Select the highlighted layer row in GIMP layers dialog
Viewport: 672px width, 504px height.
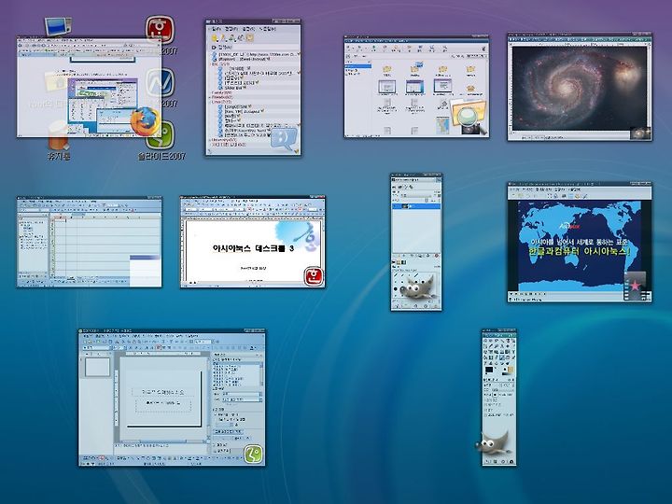(x=416, y=206)
